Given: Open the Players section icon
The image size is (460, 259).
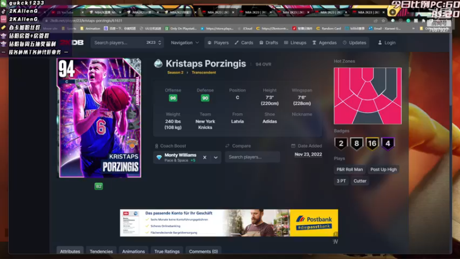Looking at the screenshot, I should point(209,43).
